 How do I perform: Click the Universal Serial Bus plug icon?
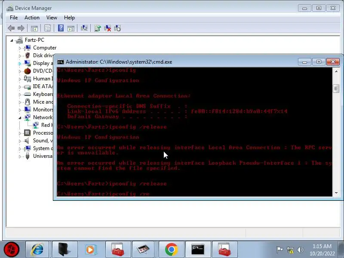28,156
